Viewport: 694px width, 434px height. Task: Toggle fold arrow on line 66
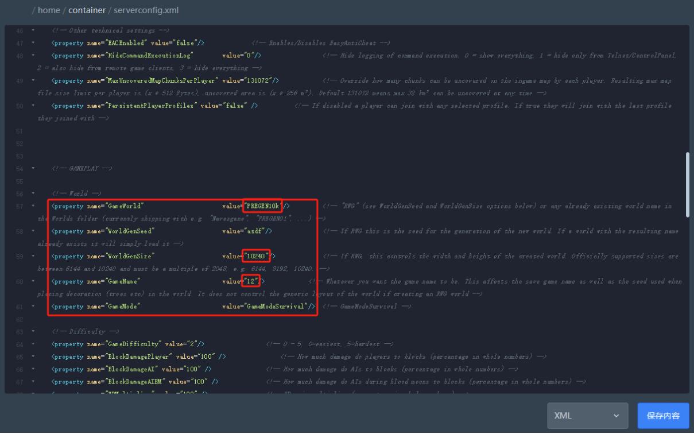click(x=33, y=369)
